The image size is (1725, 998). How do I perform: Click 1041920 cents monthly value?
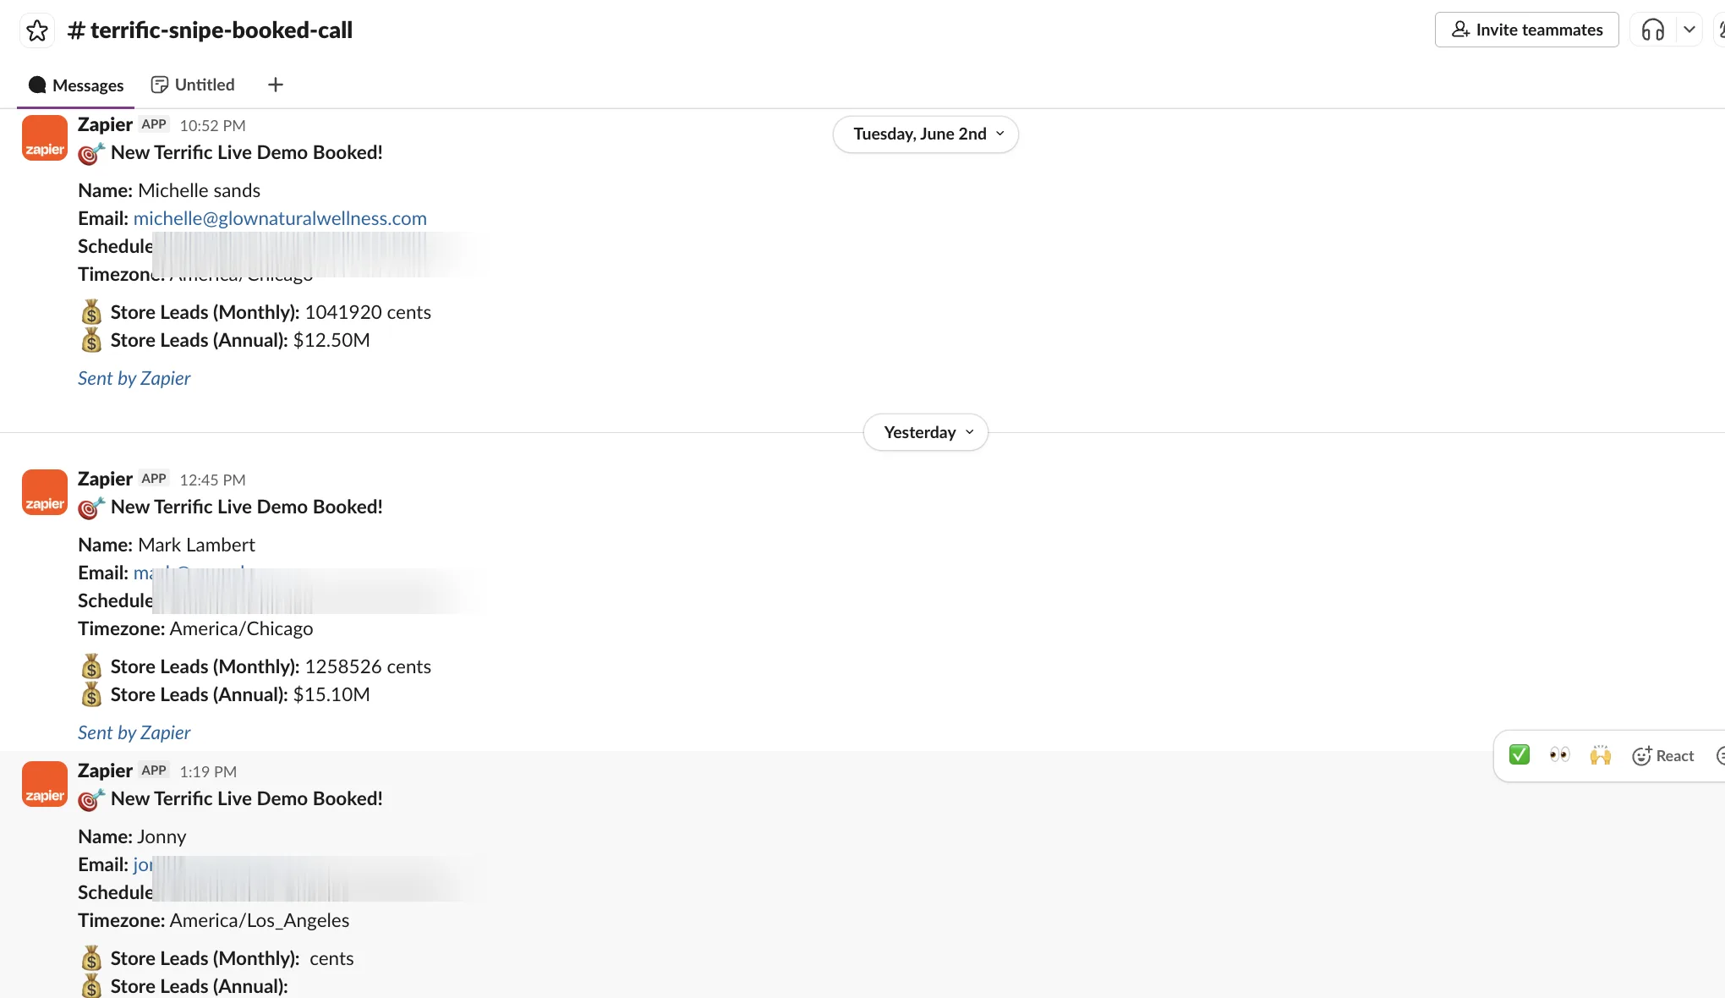368,312
